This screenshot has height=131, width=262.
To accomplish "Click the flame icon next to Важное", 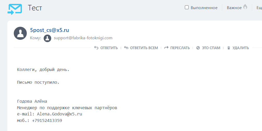I will (245, 7).
